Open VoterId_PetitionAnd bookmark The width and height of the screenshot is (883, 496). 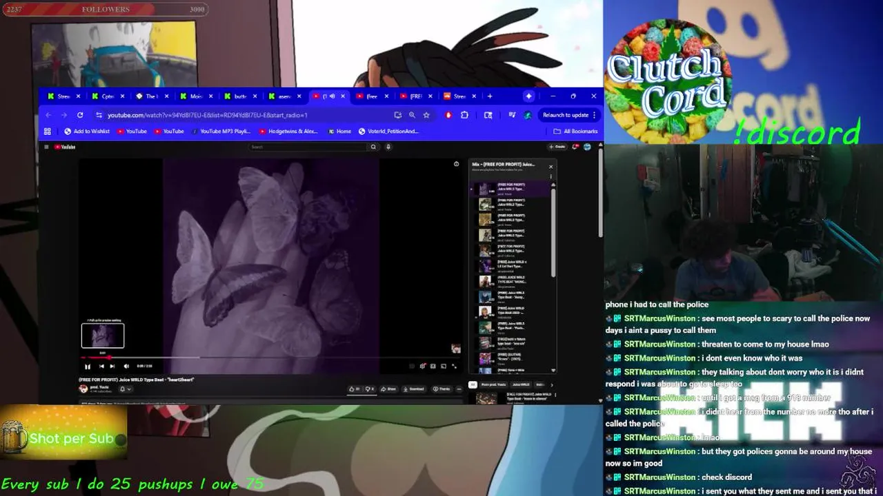pos(389,131)
